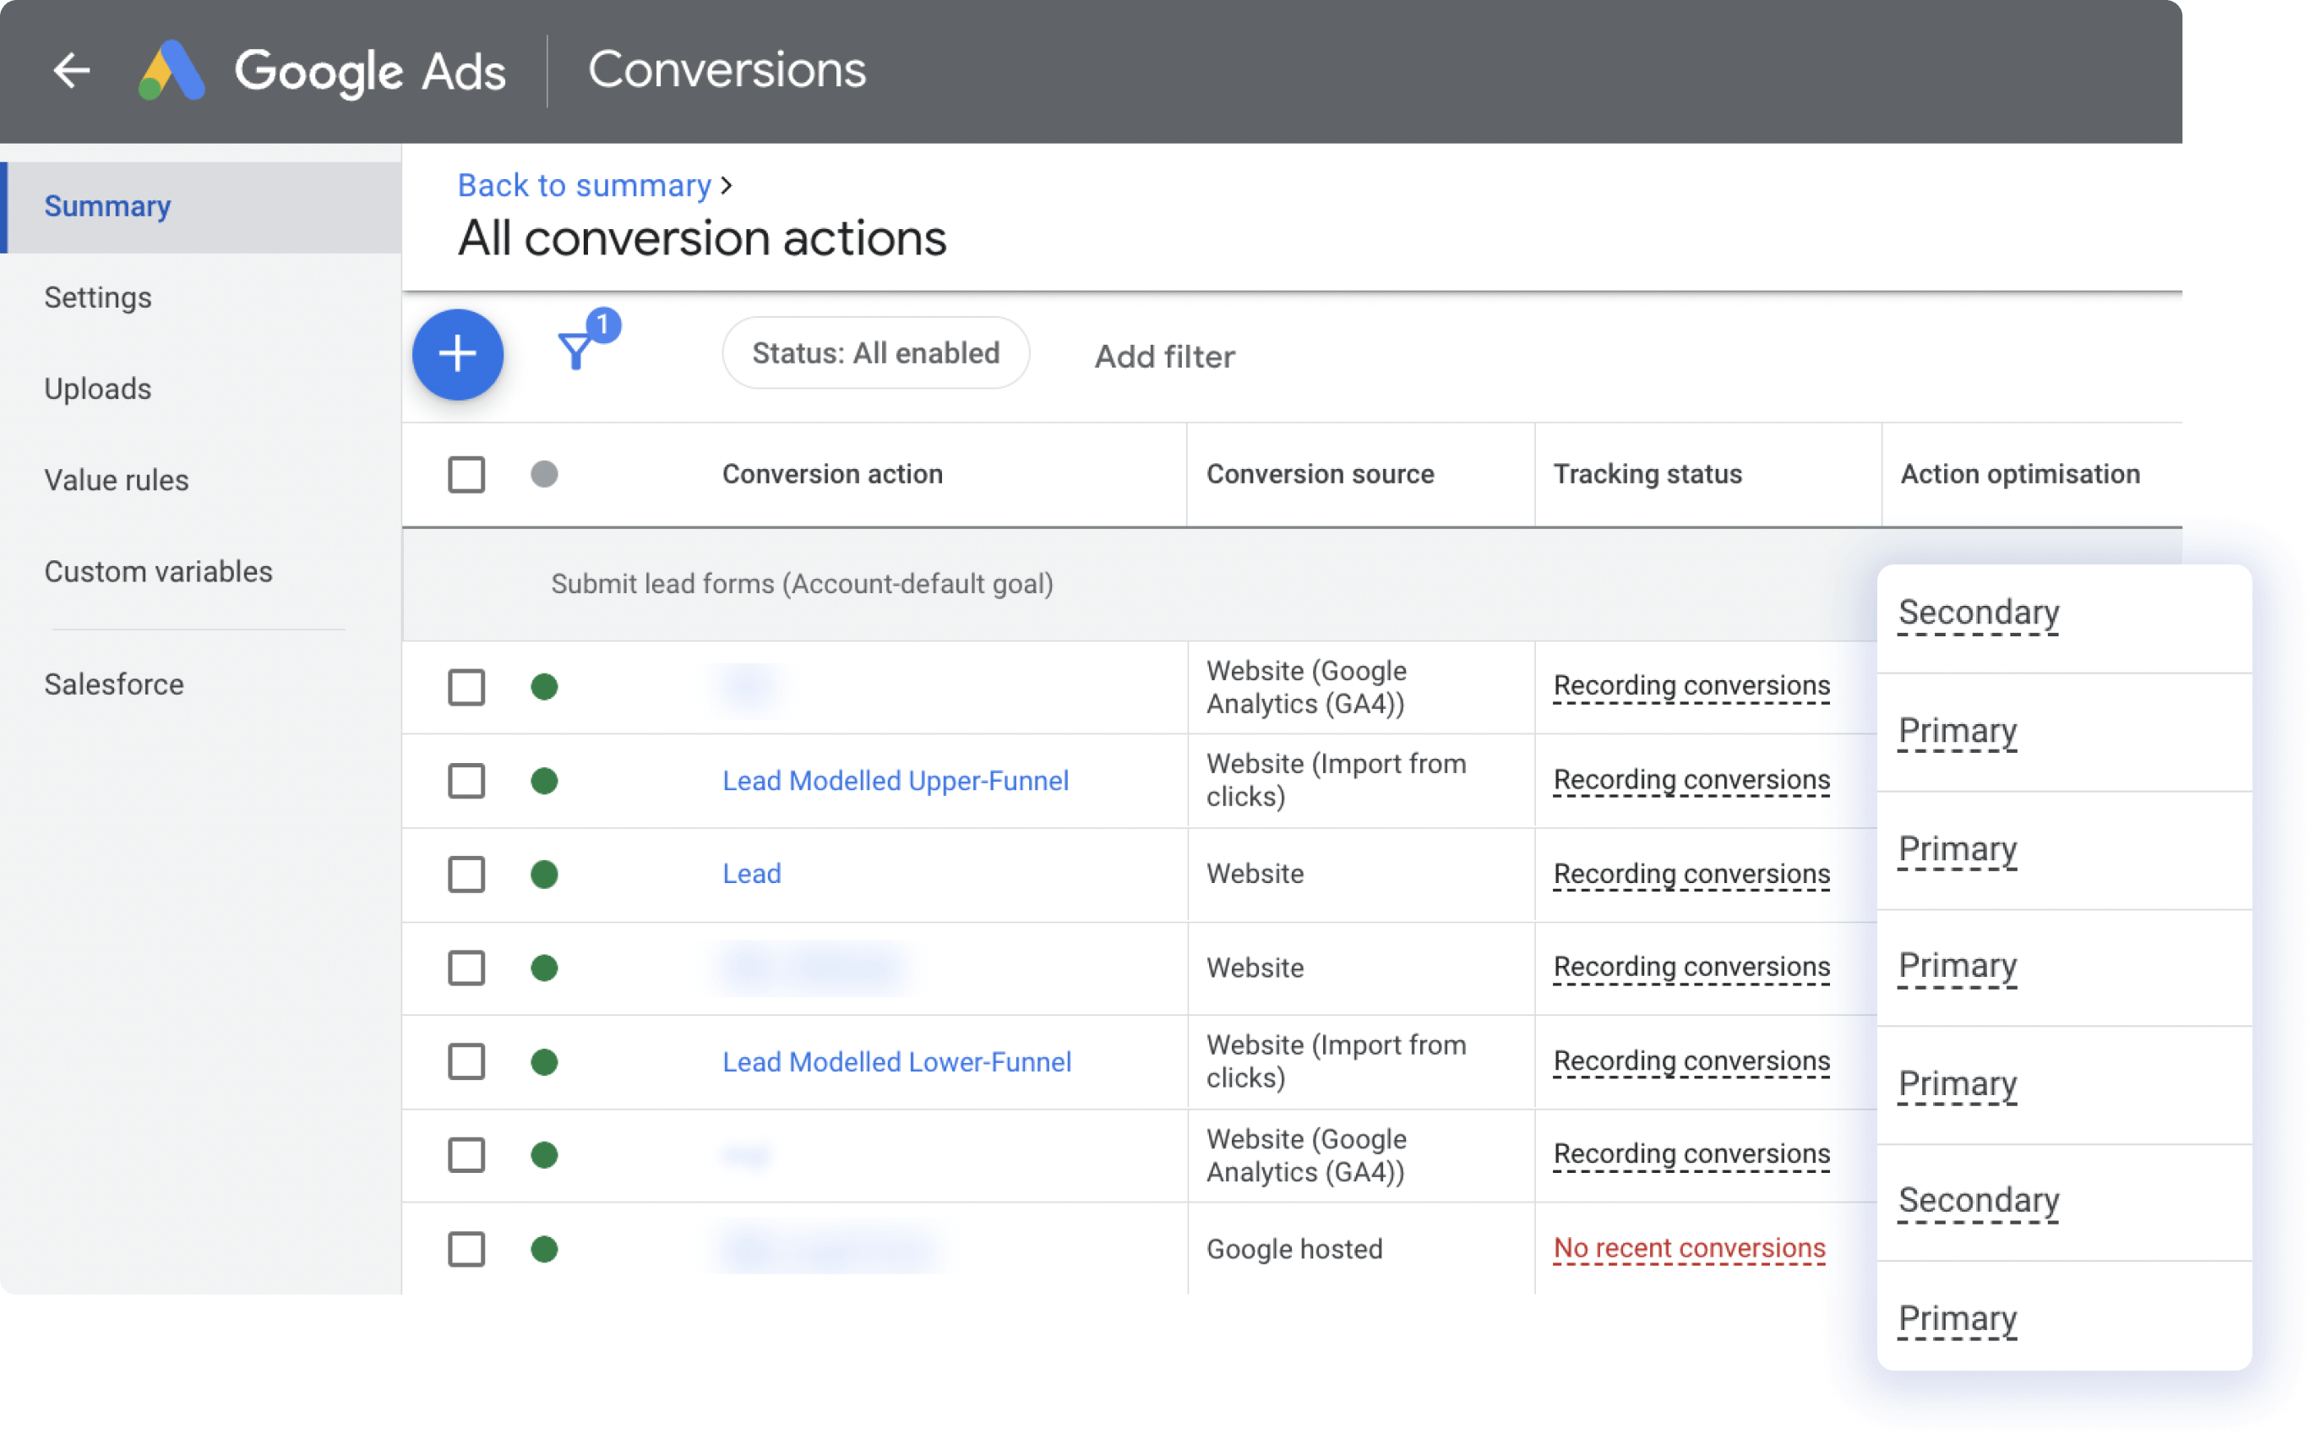The height and width of the screenshot is (1445, 2320).
Task: Toggle the select-all checkbox in table header
Action: coord(466,474)
